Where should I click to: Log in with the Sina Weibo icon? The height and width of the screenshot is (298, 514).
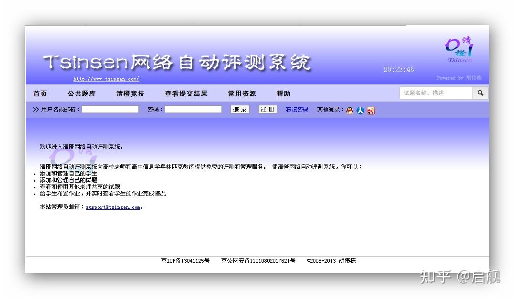(x=370, y=110)
